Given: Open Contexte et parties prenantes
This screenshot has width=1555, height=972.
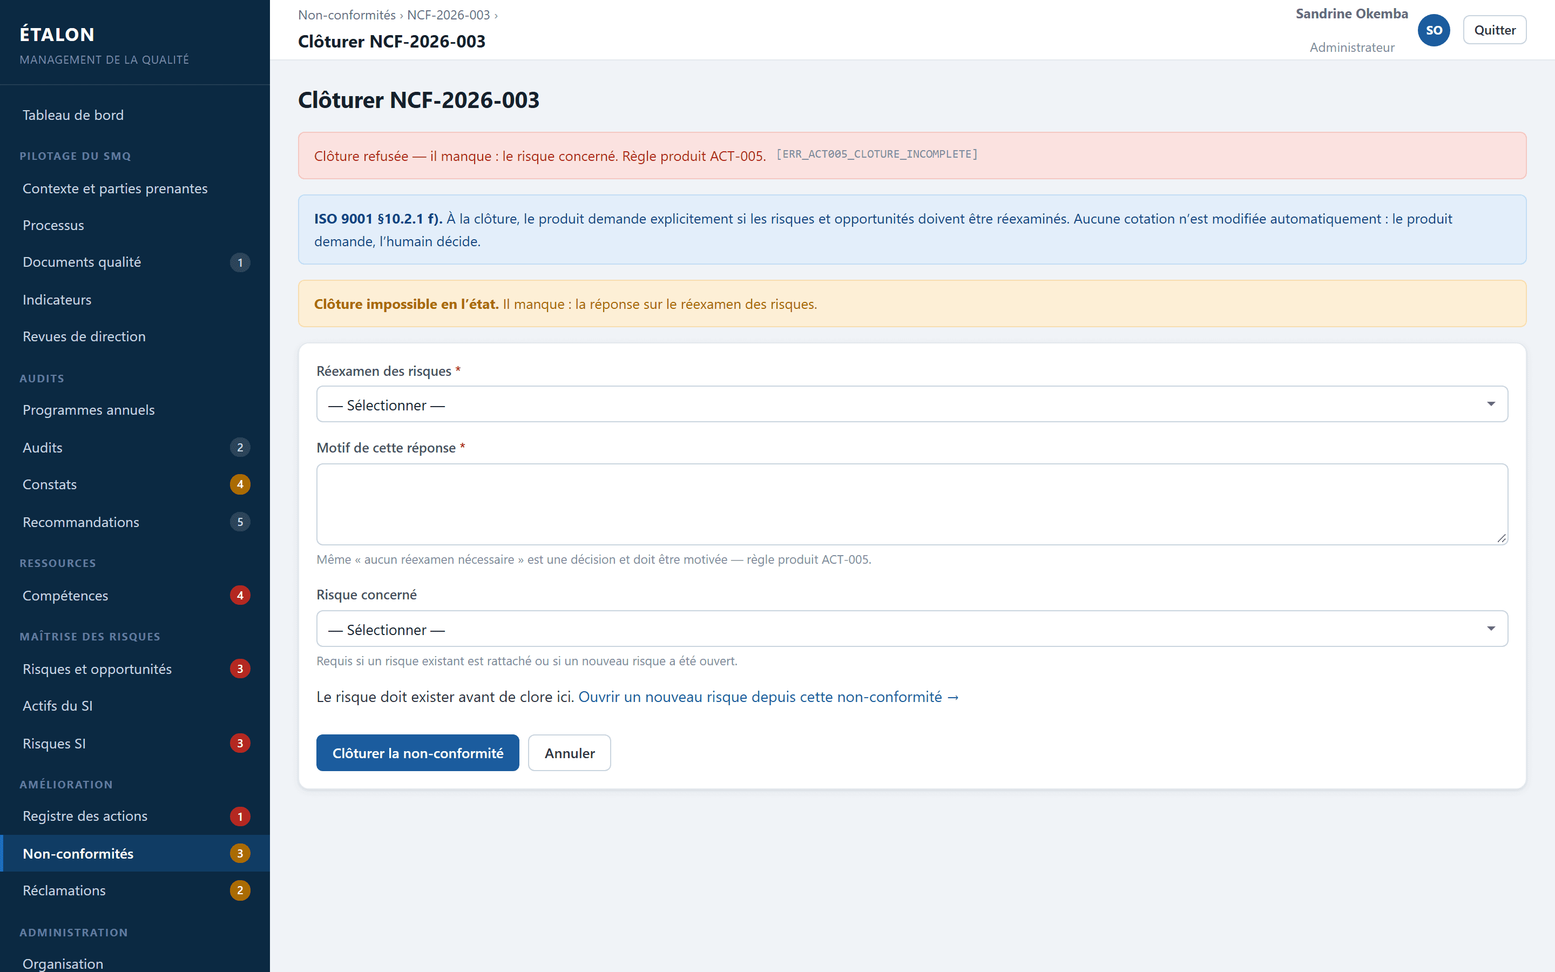Looking at the screenshot, I should click(x=135, y=188).
